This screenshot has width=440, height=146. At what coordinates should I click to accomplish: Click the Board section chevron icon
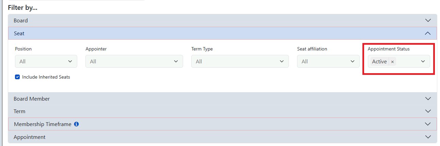(x=428, y=20)
